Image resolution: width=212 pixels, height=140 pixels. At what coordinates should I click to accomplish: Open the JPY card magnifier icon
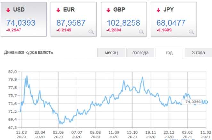[x=191, y=31]
